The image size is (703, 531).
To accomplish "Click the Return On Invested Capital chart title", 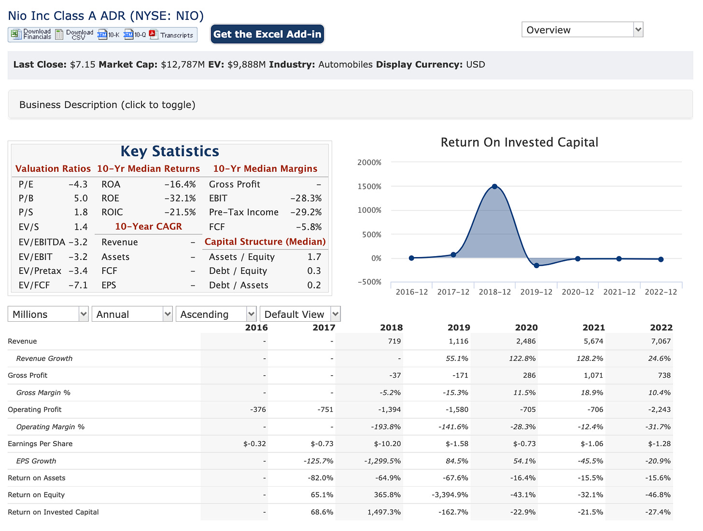I will point(519,142).
